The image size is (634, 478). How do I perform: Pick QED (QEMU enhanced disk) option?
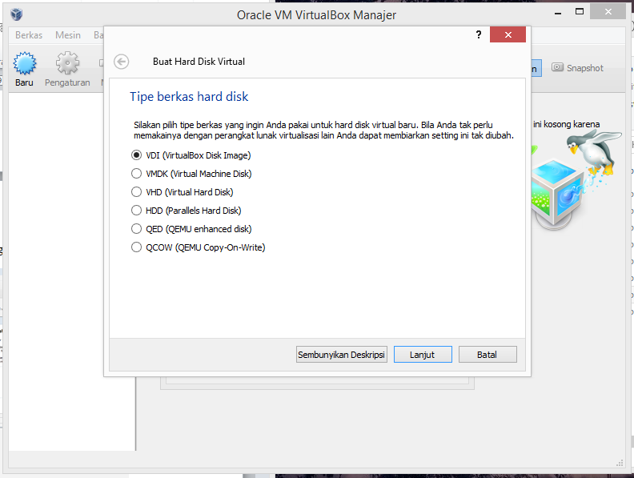[191, 229]
